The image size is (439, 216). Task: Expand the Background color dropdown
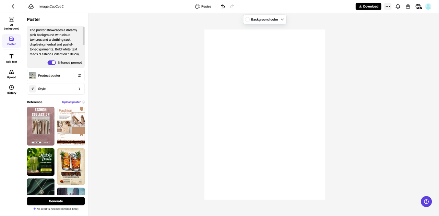pyautogui.click(x=282, y=19)
